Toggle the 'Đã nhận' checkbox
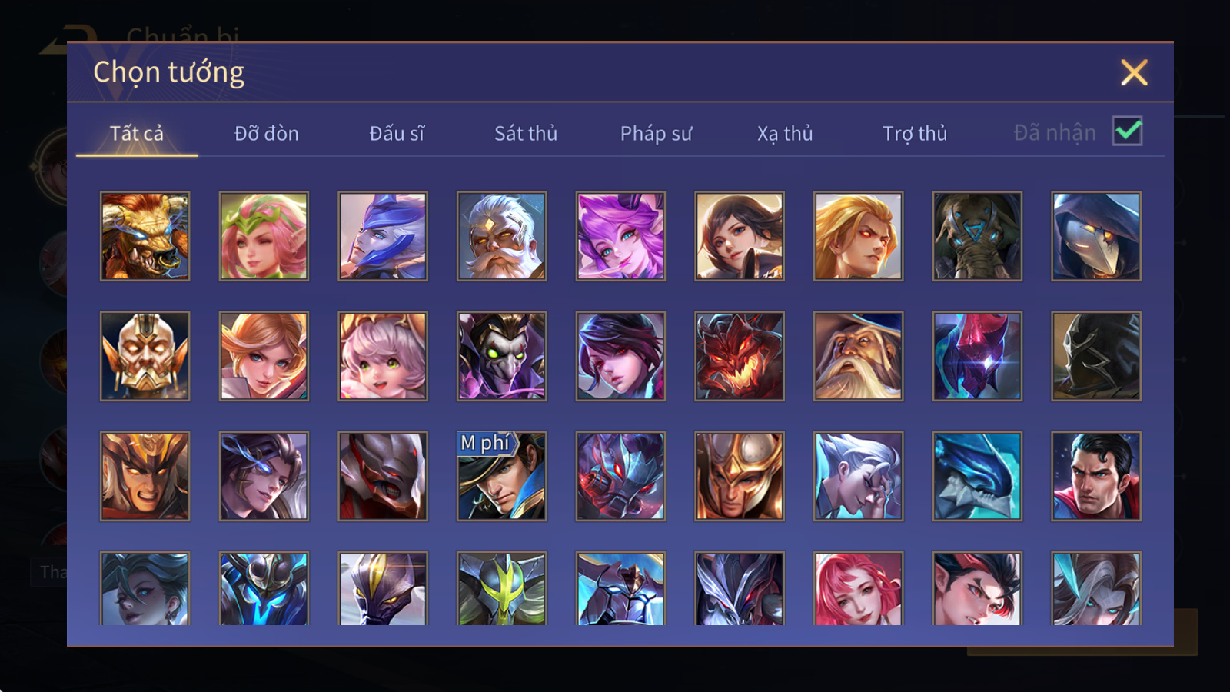This screenshot has height=692, width=1230. coord(1127,131)
